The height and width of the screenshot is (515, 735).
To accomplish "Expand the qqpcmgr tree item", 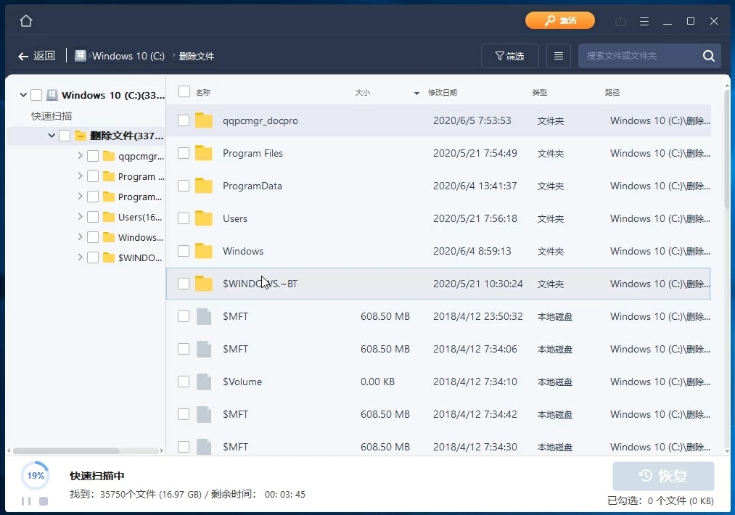I will point(79,156).
